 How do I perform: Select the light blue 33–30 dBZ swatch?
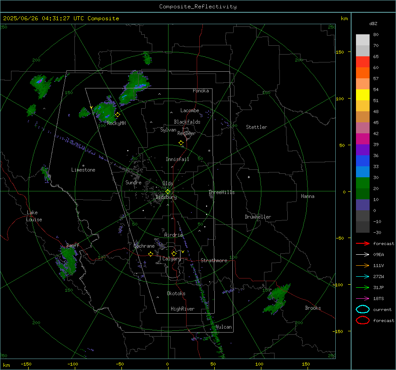pos(363,172)
